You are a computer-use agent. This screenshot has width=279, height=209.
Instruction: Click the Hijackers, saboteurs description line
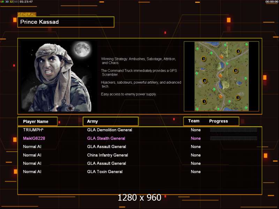pyautogui.click(x=141, y=84)
